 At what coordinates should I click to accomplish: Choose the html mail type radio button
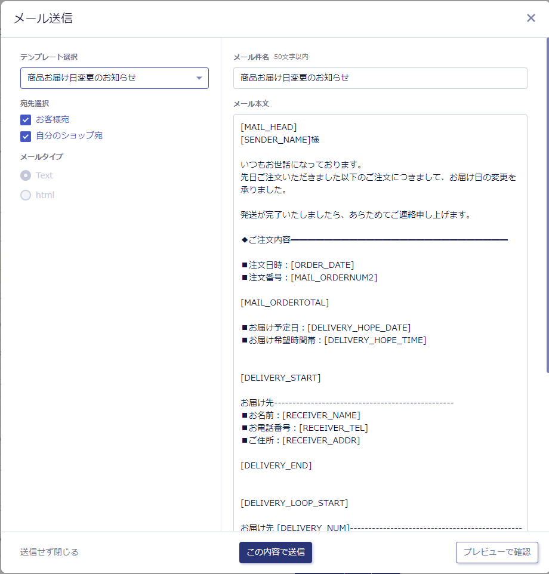pos(26,195)
